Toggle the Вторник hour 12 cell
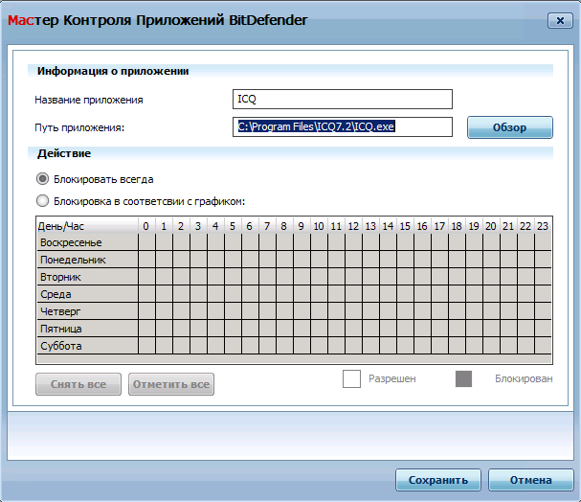Image resolution: width=581 pixels, height=502 pixels. coord(354,277)
